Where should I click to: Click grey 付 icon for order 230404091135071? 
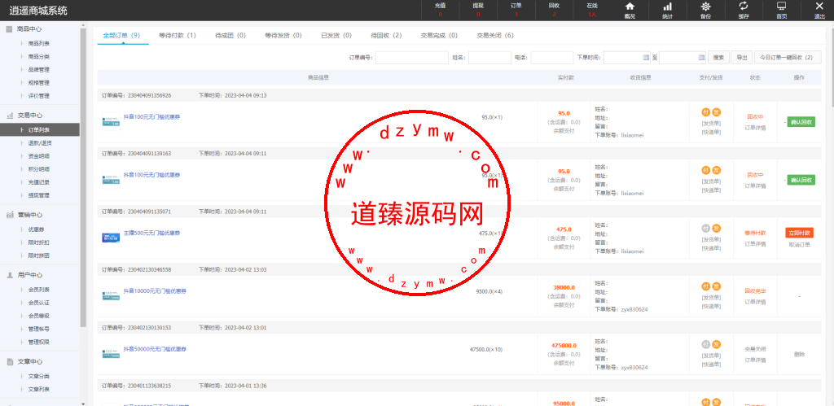(706, 229)
